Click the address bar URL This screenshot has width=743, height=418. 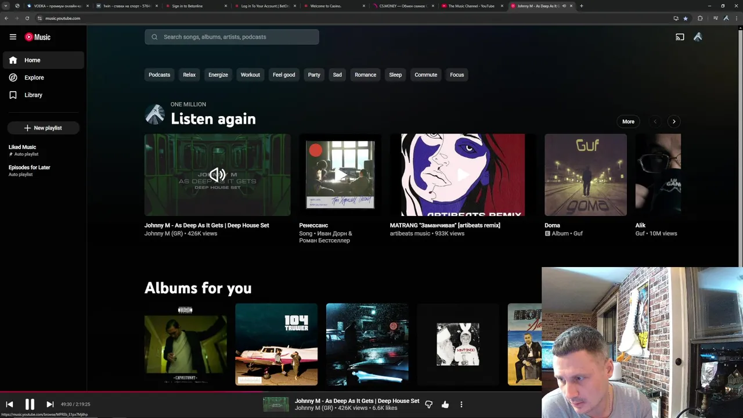63,18
